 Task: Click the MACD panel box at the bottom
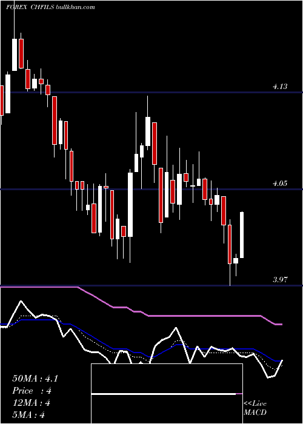[x=167, y=394]
